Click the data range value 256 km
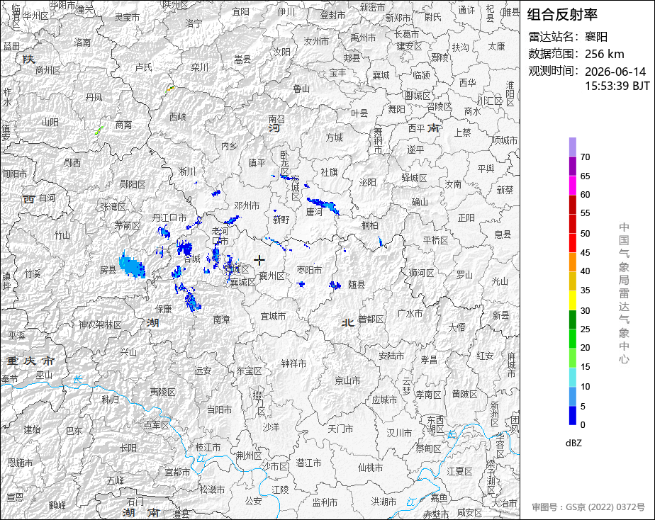 point(605,54)
